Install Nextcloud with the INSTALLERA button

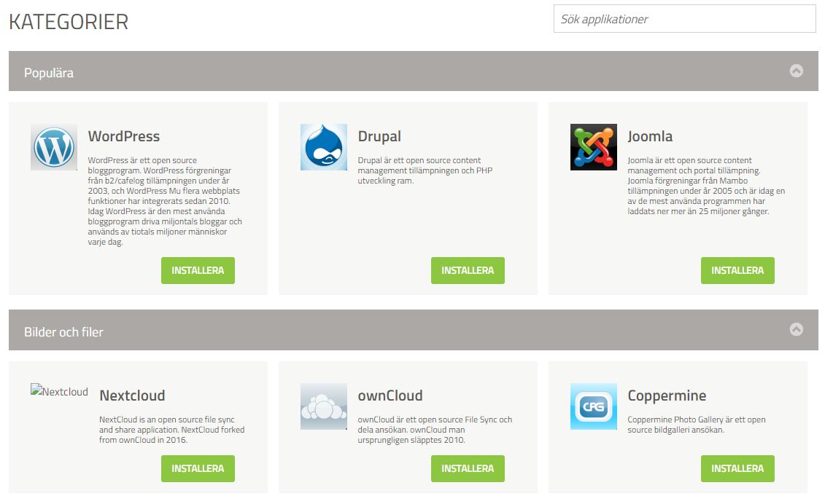(x=198, y=469)
